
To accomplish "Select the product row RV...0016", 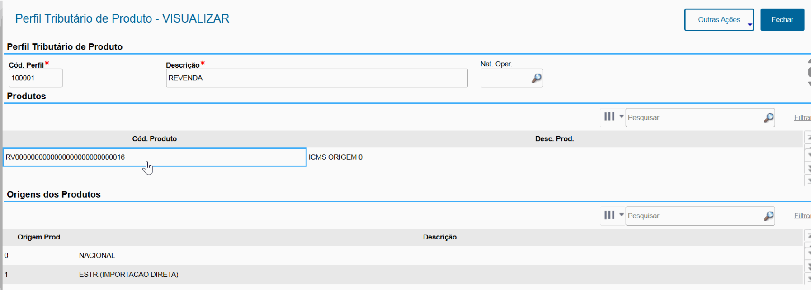I will 154,157.
